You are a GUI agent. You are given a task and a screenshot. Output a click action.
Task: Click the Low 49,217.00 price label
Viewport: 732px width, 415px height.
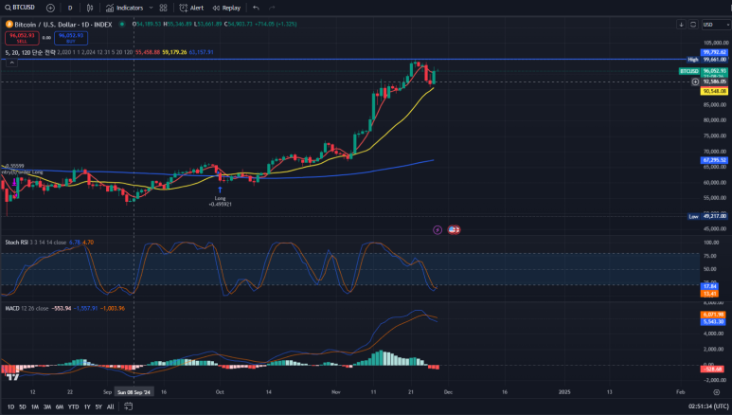click(x=707, y=216)
